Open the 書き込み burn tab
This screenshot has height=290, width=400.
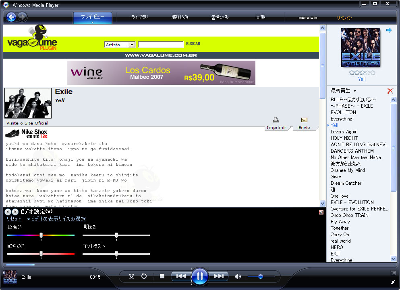pyautogui.click(x=220, y=17)
